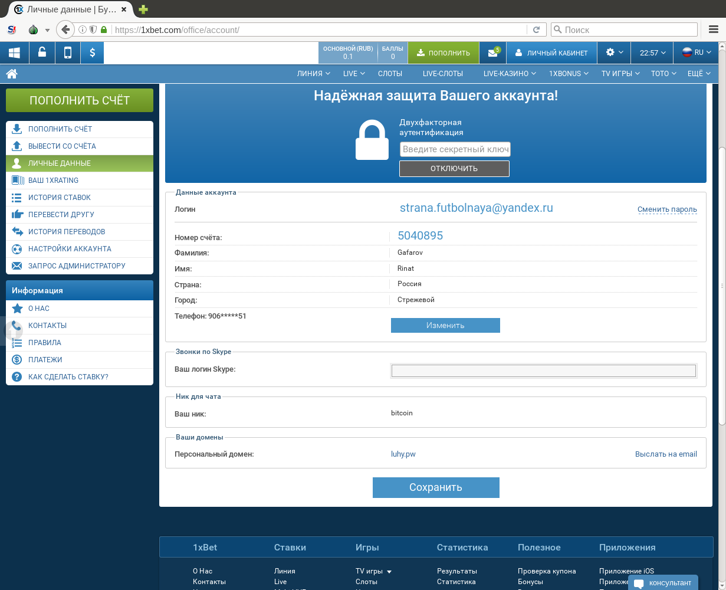Screen dimensions: 726x590
Task: Open ПЛАТЕЖИ in Информация panel
Action: point(80,360)
